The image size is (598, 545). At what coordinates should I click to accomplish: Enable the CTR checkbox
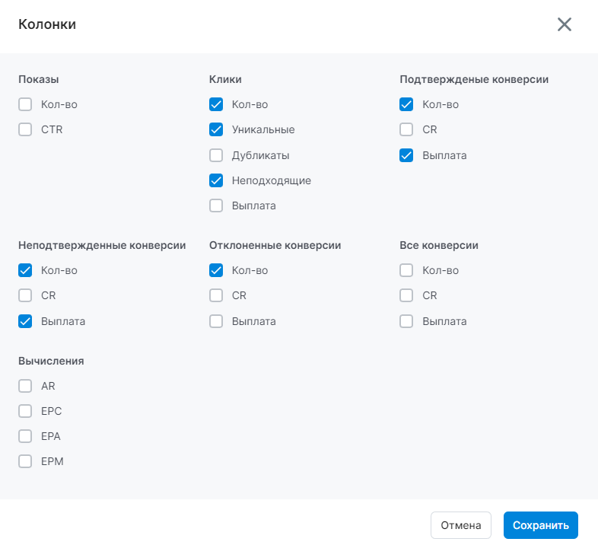(25, 129)
